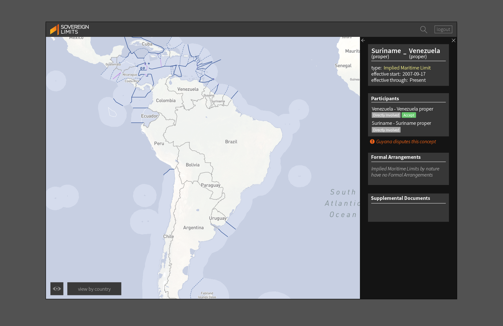Click the Suriname heading in the title

(386, 51)
